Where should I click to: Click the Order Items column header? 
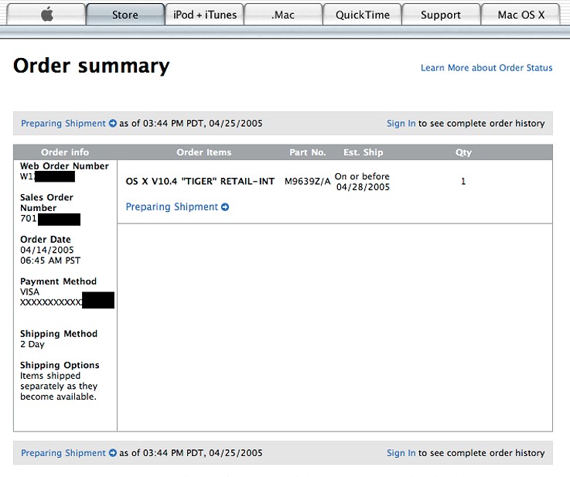pyautogui.click(x=204, y=152)
